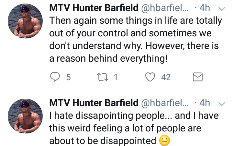This screenshot has width=233, height=146.
Task: Click the reply speech bubble icon
Action: (55, 77)
